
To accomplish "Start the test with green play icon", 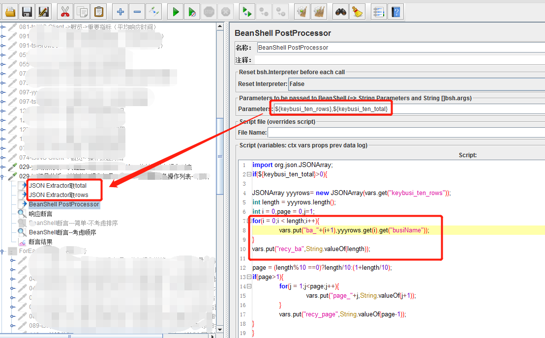I will point(176,12).
